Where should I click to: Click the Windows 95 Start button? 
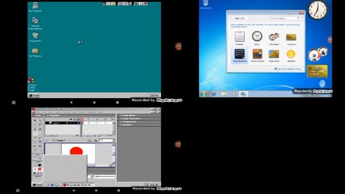coord(33,95)
